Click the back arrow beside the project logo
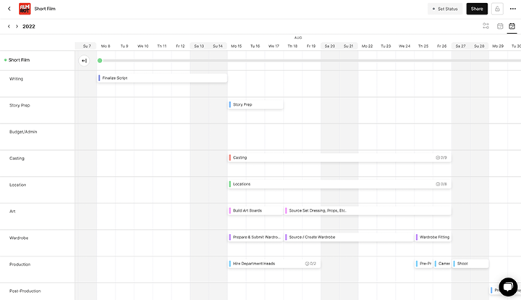 tap(7, 9)
